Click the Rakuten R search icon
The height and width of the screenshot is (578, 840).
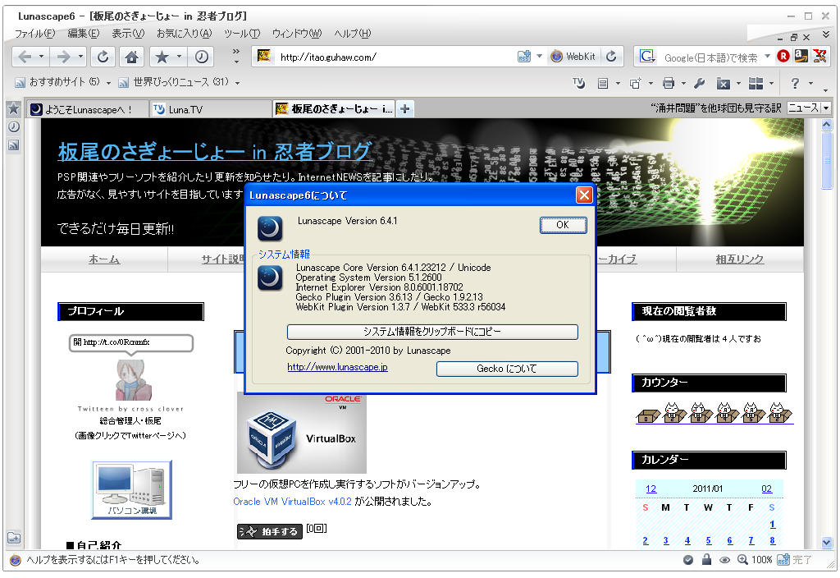[x=783, y=56]
